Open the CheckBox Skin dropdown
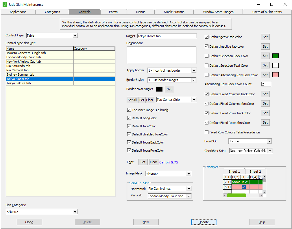 (270, 151)
